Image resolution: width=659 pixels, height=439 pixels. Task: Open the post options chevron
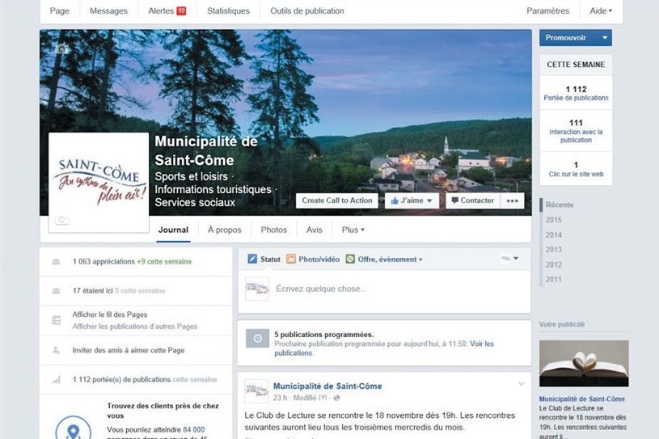(x=522, y=384)
